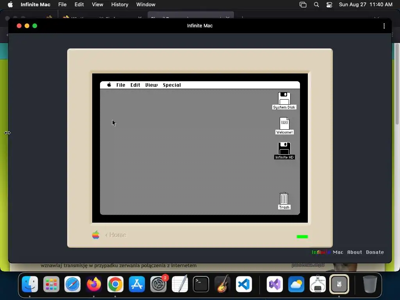Open macOS File menu in menu bar
The height and width of the screenshot is (300, 400).
coord(62,5)
